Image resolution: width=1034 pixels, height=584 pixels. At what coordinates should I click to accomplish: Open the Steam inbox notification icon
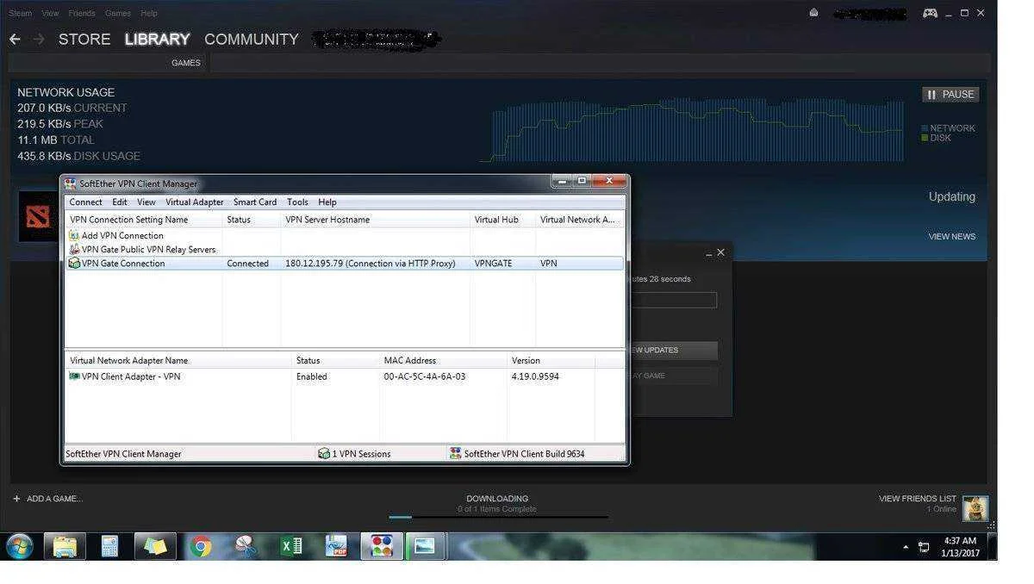[x=813, y=13]
